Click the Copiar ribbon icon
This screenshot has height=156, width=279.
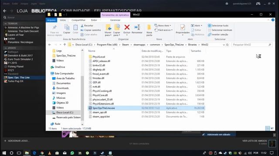pos(67,29)
